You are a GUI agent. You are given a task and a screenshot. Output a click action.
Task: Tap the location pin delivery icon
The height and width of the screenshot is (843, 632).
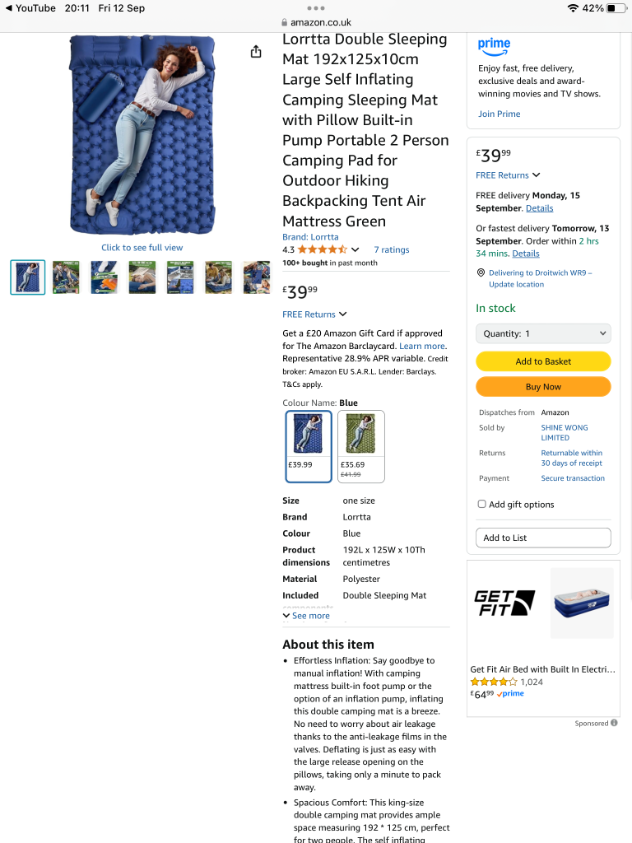click(x=481, y=272)
